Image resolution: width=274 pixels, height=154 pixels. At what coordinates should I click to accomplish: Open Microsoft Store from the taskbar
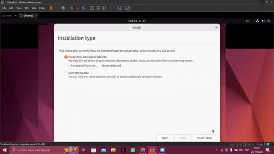[93, 150]
